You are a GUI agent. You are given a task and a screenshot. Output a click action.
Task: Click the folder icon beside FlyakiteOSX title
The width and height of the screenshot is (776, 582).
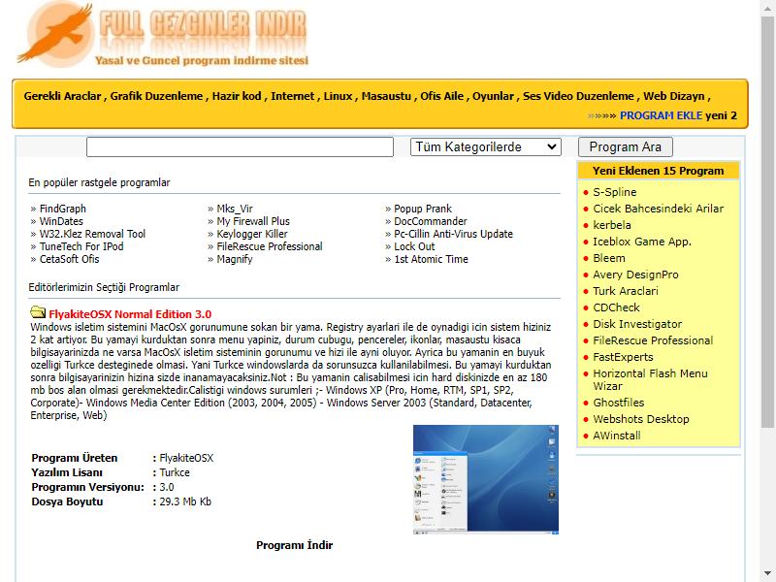[38, 312]
